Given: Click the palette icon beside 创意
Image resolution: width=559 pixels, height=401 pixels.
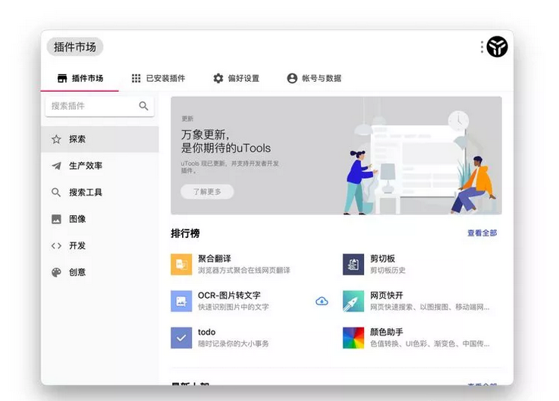Looking at the screenshot, I should 56,272.
